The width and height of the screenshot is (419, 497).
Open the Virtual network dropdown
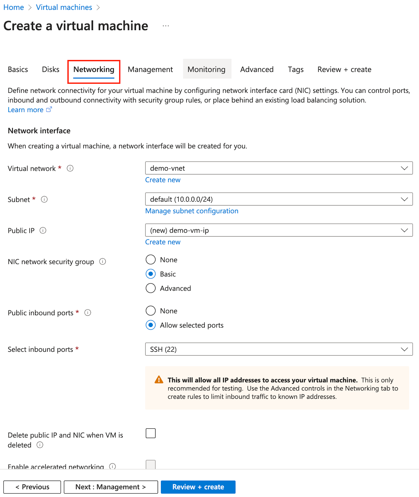[x=404, y=168]
